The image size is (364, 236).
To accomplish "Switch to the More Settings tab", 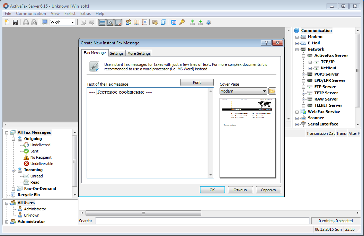I will pyautogui.click(x=139, y=53).
